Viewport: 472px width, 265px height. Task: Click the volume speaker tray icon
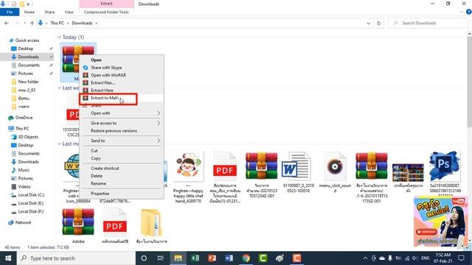[414, 258]
